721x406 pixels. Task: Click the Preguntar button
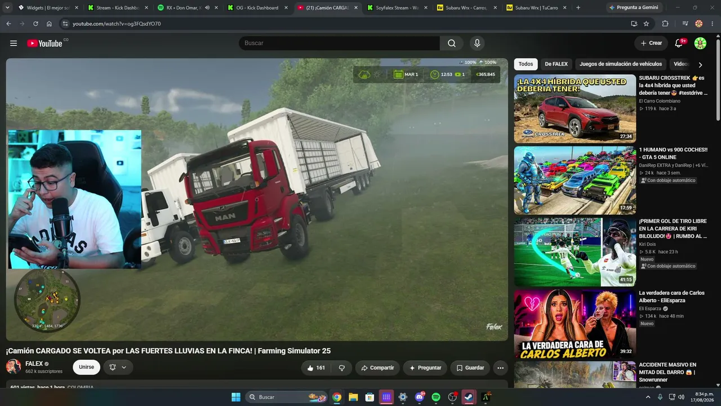click(425, 368)
